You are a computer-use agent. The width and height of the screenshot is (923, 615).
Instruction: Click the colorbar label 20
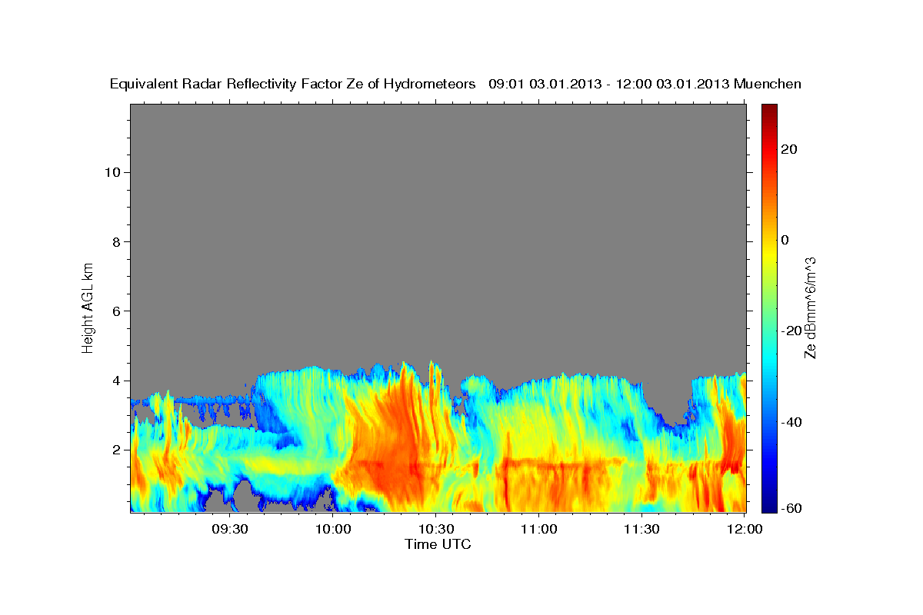point(788,149)
